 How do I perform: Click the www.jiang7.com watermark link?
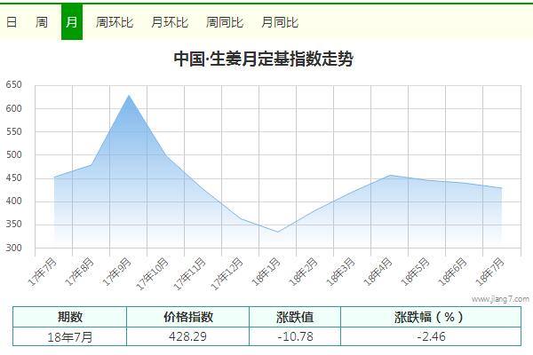click(x=500, y=299)
